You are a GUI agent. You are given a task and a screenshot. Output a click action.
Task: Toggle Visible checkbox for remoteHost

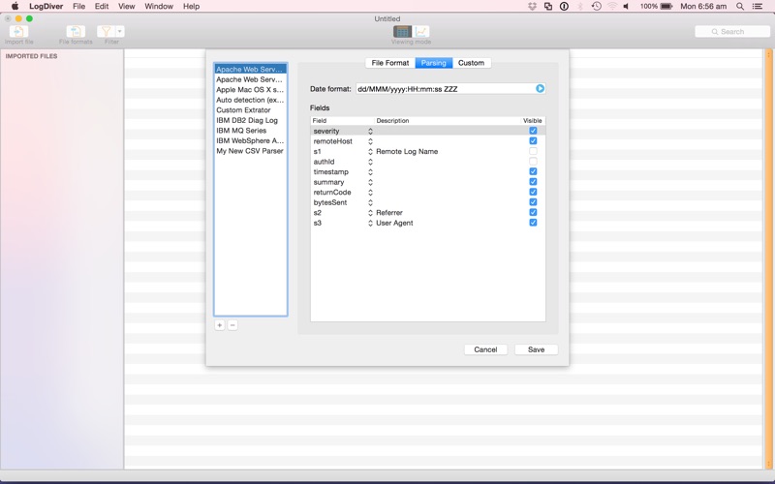533,140
